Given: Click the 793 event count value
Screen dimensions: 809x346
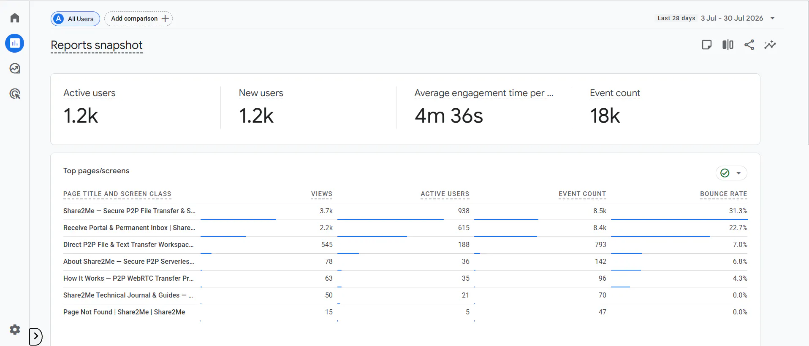Looking at the screenshot, I should click(600, 244).
